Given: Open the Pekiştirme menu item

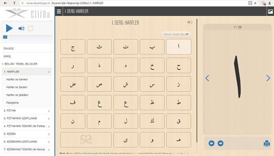Looking at the screenshot, I should pos(13,103).
